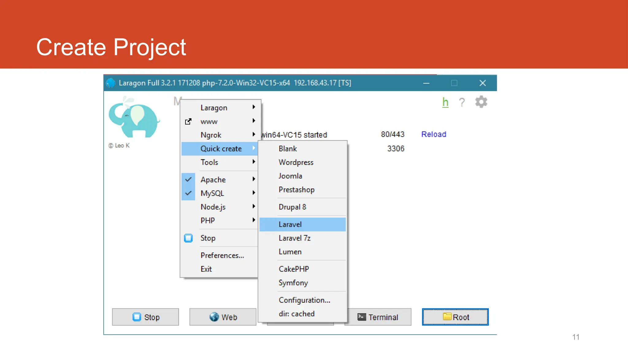This screenshot has width=628, height=353.
Task: Click the external link icon beside www
Action: [x=188, y=122]
